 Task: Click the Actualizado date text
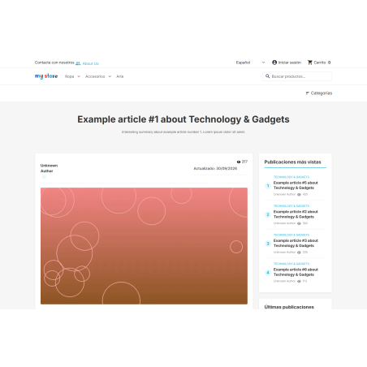[x=215, y=169]
